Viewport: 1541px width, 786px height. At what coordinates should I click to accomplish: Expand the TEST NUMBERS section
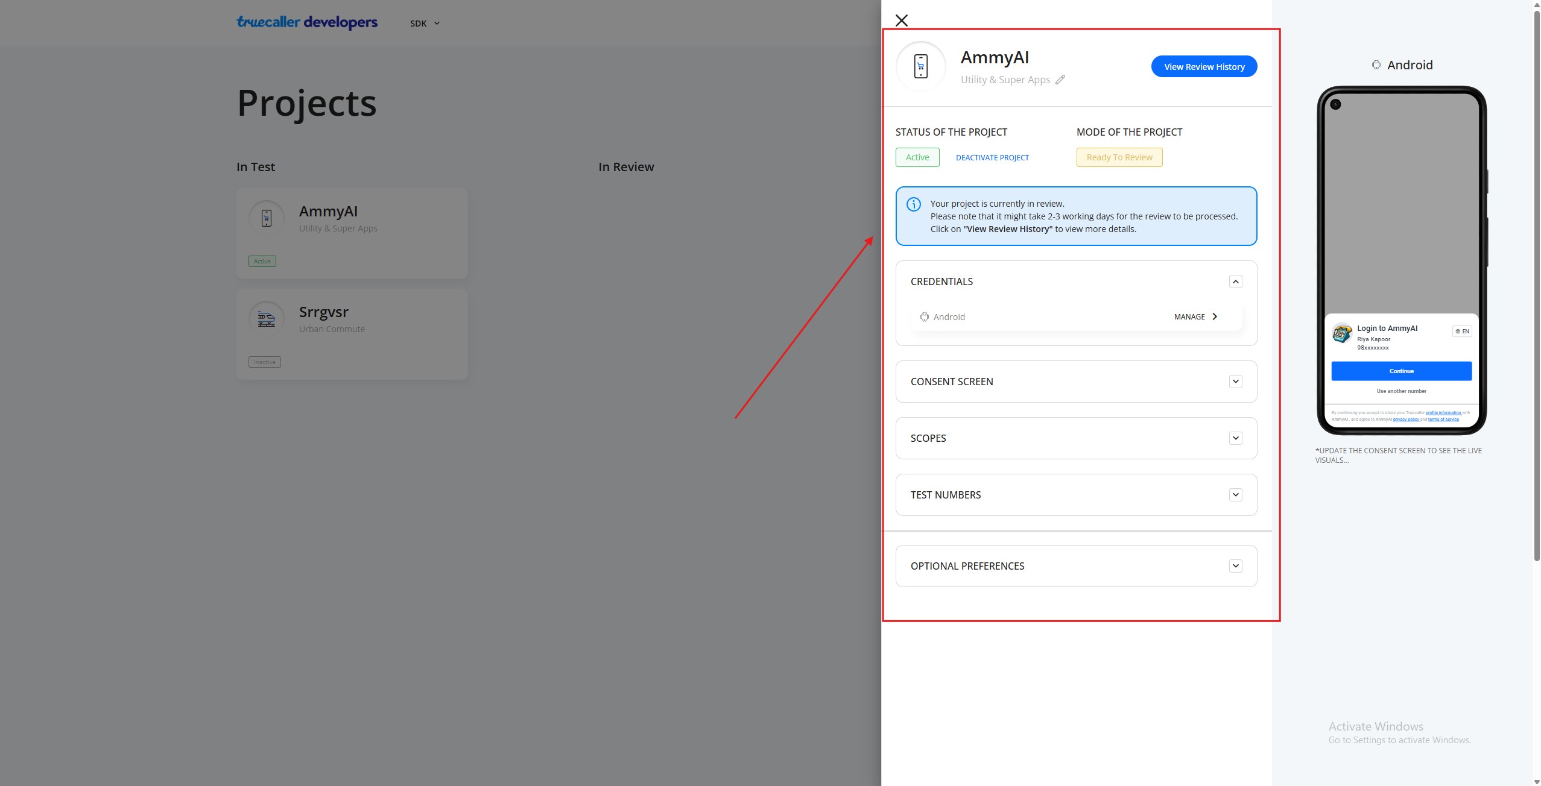click(x=1235, y=495)
